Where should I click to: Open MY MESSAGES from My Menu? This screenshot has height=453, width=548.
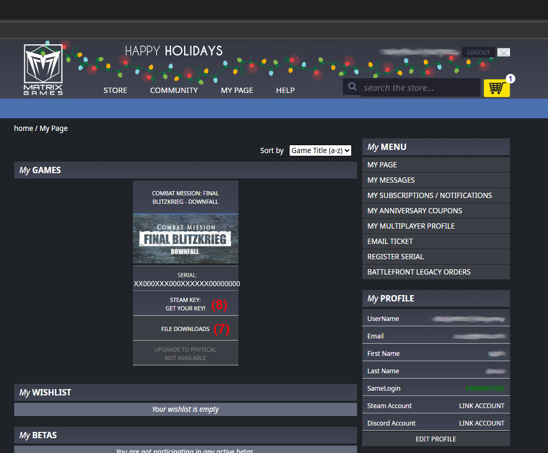click(x=391, y=180)
